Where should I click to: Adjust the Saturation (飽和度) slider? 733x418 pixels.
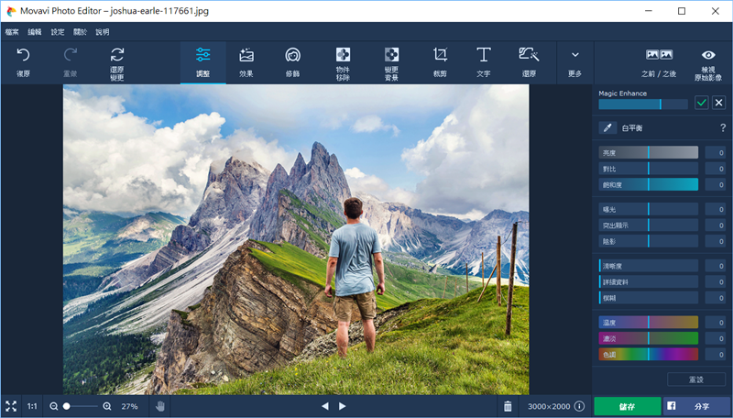649,184
